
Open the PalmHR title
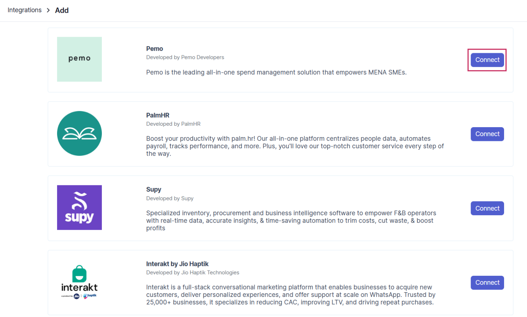click(x=158, y=115)
